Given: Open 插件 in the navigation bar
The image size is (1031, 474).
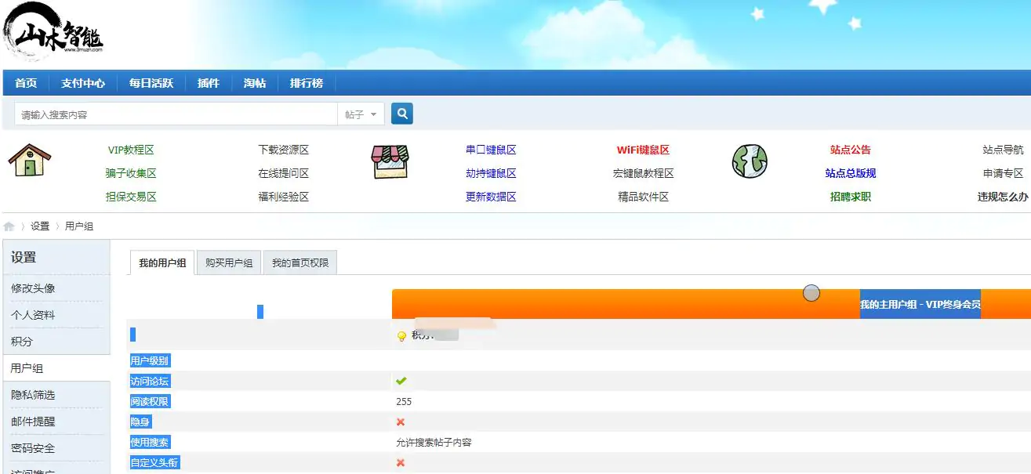Looking at the screenshot, I should [209, 83].
